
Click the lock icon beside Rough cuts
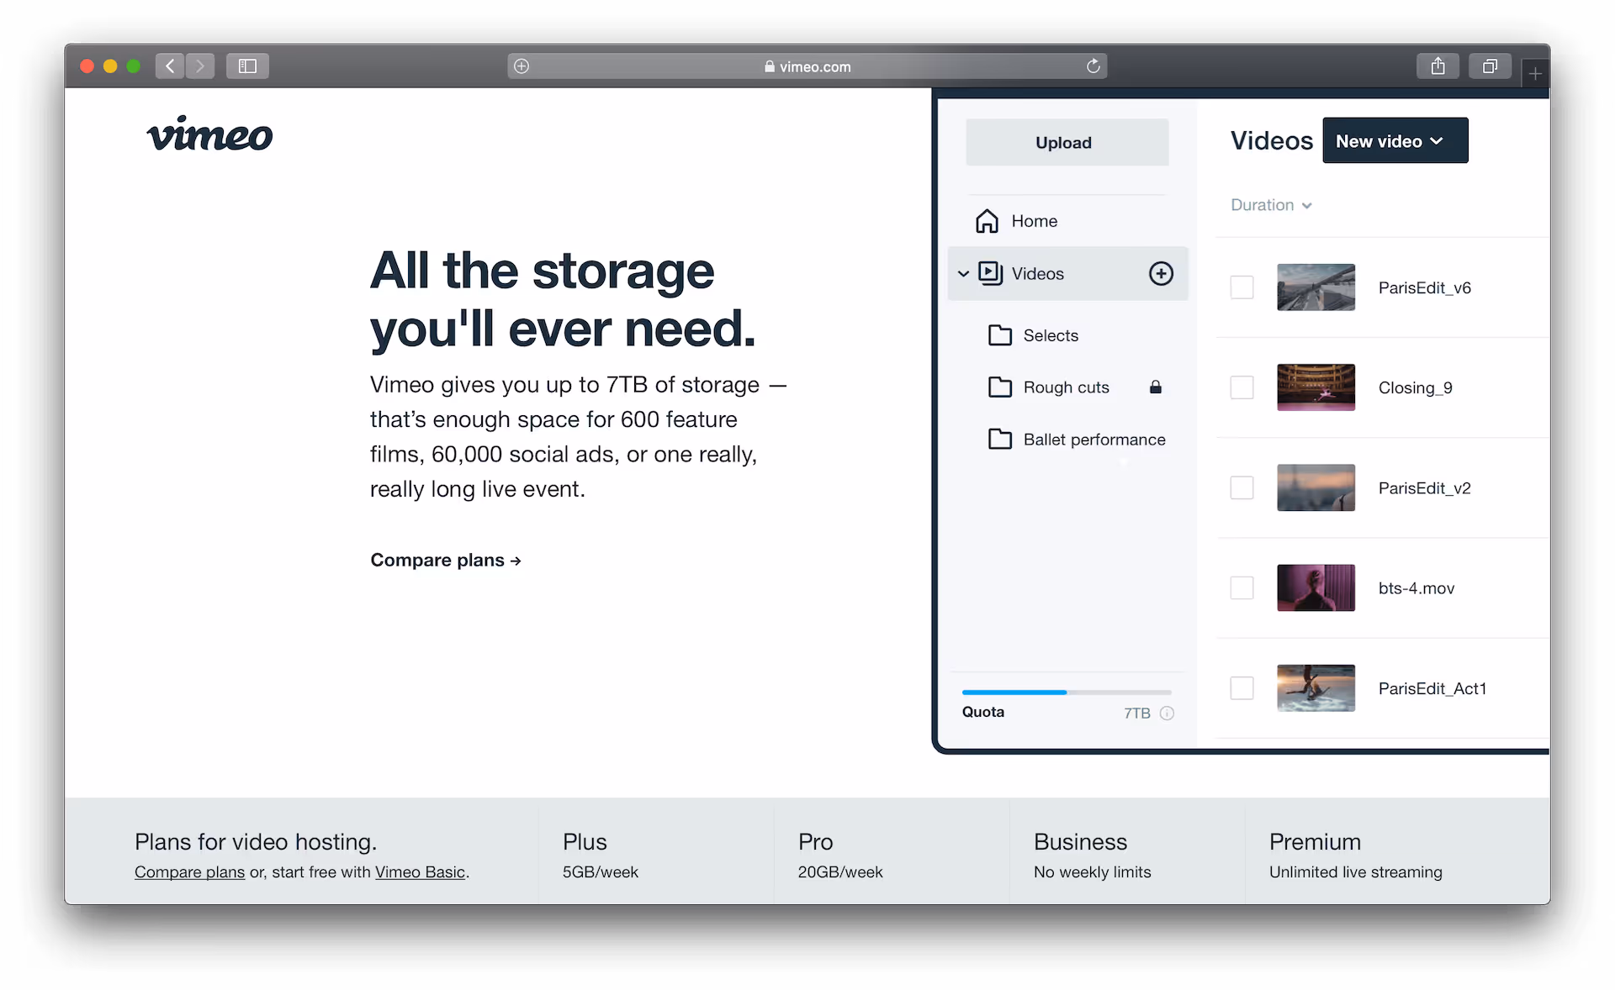tap(1156, 387)
